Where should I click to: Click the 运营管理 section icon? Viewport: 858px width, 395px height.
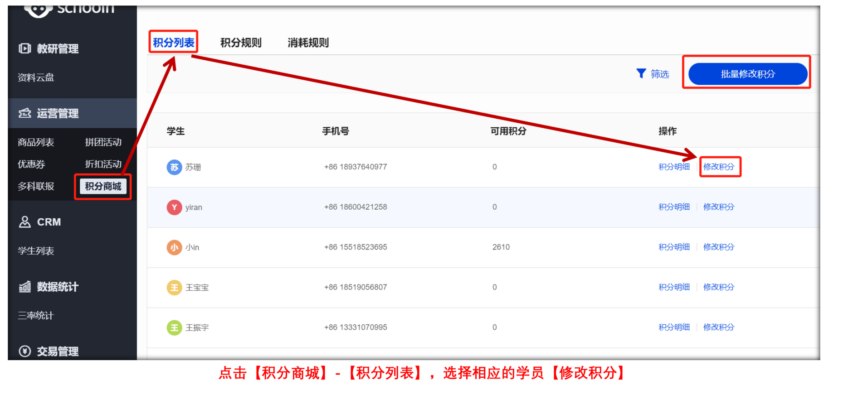pyautogui.click(x=24, y=113)
